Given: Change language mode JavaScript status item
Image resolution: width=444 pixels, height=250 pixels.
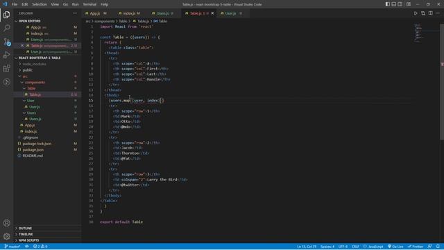Looking at the screenshot, I should [x=373, y=247].
